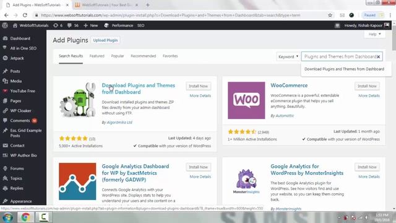The image size is (396, 223).
Task: Open Replies in sidebar
Action: pos(17,188)
